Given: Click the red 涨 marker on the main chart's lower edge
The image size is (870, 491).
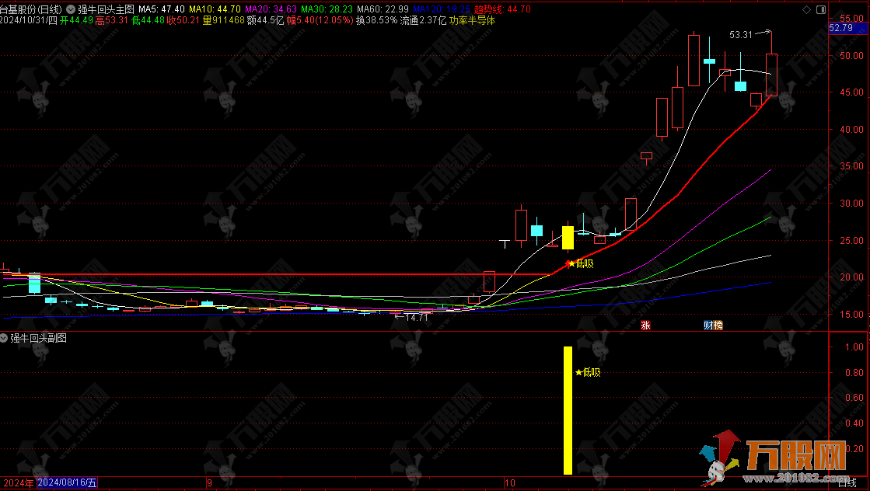Looking at the screenshot, I should 645,326.
